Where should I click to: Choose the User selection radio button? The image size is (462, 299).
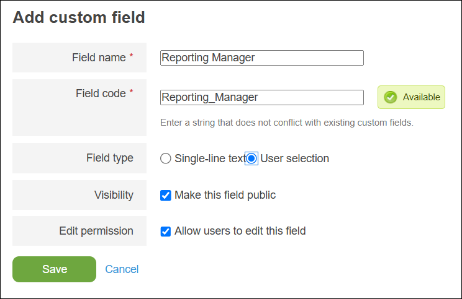251,158
